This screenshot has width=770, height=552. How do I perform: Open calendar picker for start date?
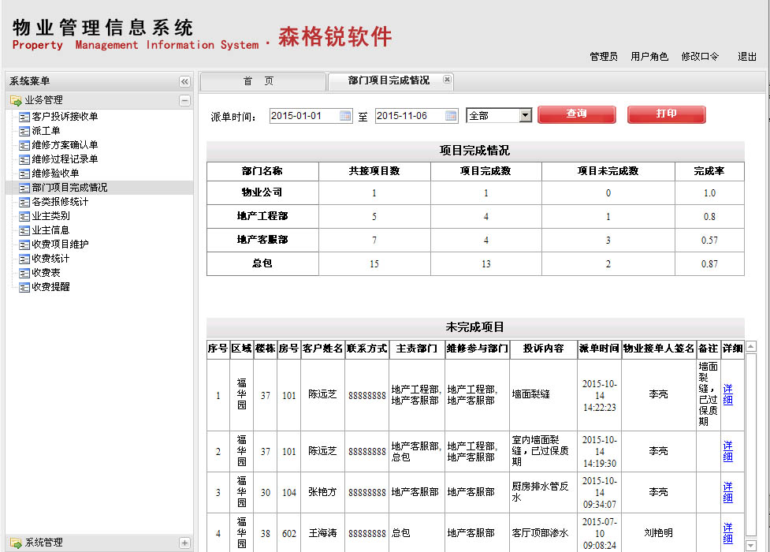point(345,116)
